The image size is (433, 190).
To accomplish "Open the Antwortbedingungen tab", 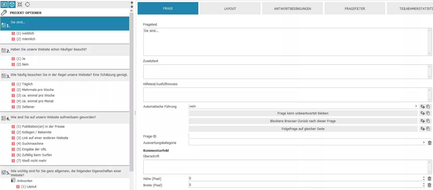I will (x=292, y=9).
